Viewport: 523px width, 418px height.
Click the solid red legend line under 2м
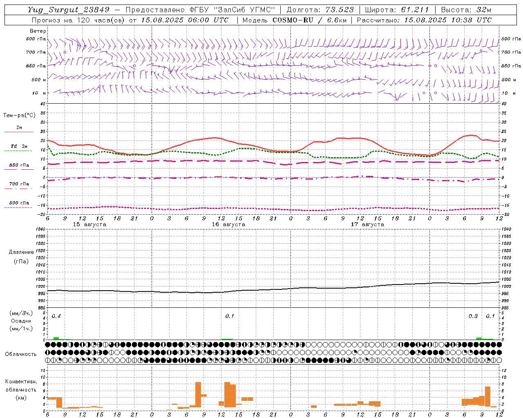[19, 132]
